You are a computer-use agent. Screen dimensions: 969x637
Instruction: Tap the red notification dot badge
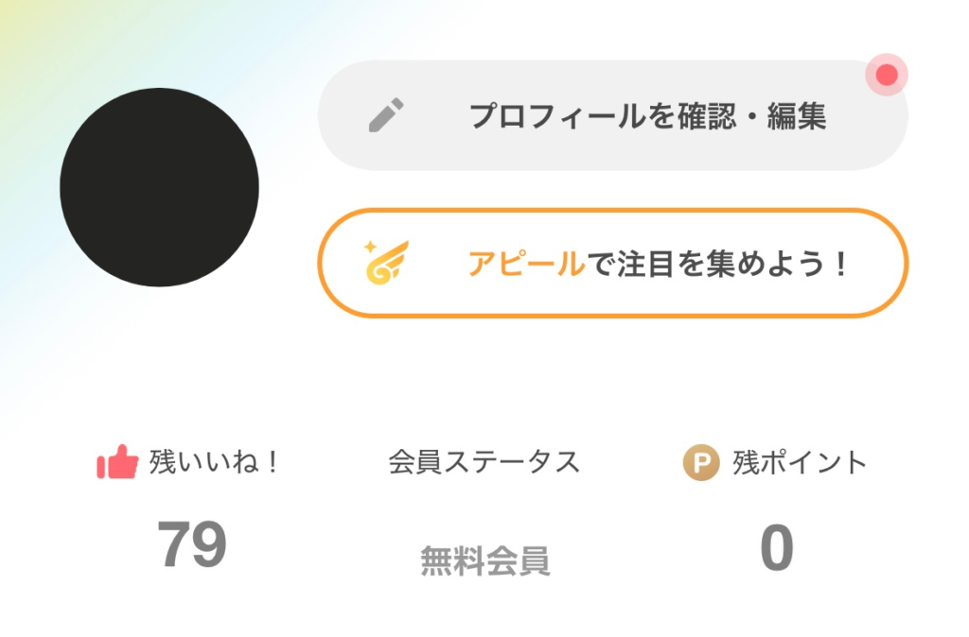pyautogui.click(x=887, y=75)
